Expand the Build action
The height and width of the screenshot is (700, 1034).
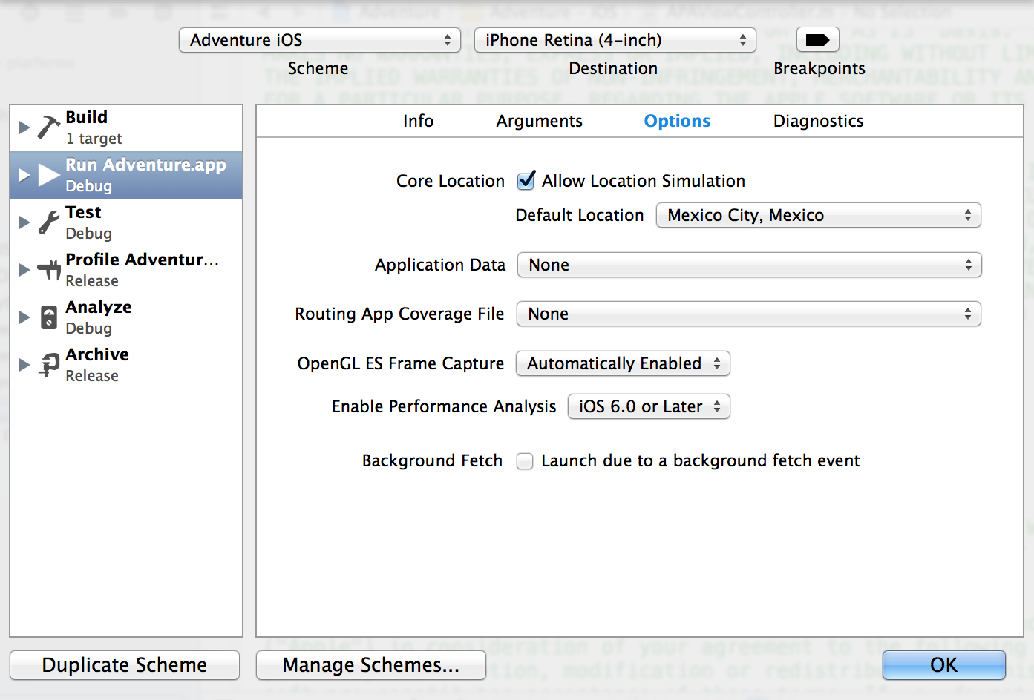24,128
